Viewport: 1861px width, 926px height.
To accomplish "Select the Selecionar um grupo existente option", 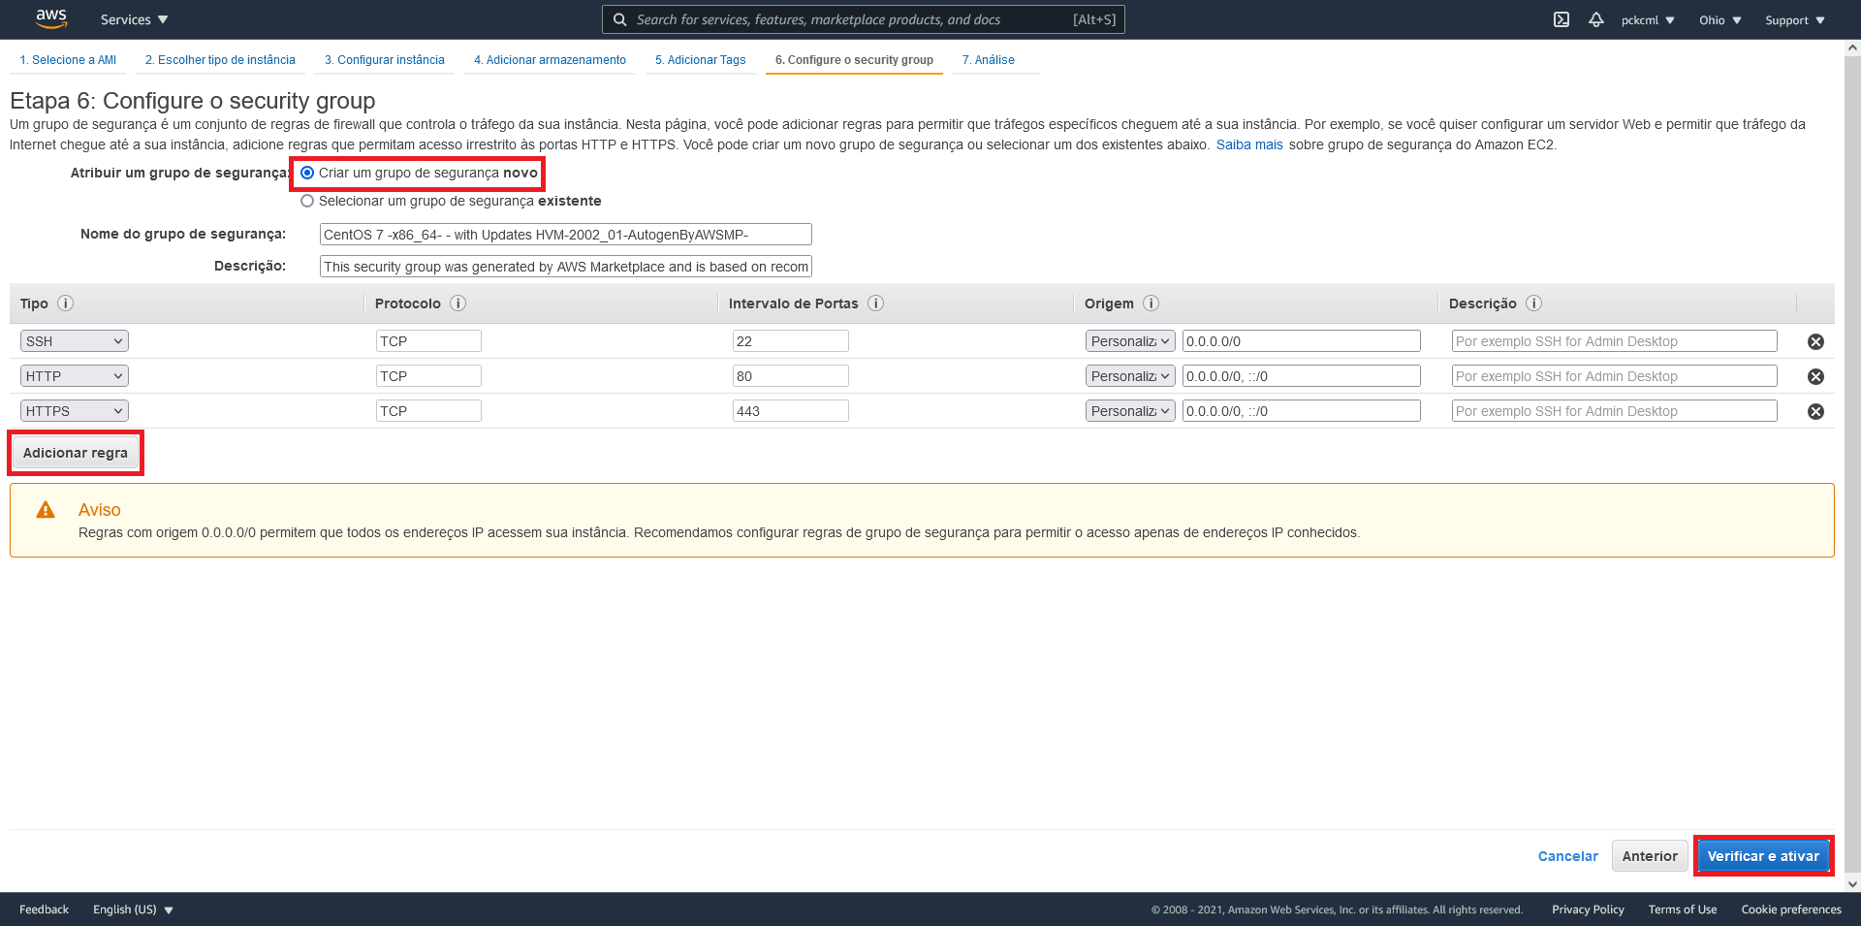I will 307,201.
